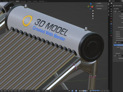Image resolution: width=123 pixels, height=92 pixels.
Task: Add a workspace with the plus icon
Action: [x=46, y=1]
